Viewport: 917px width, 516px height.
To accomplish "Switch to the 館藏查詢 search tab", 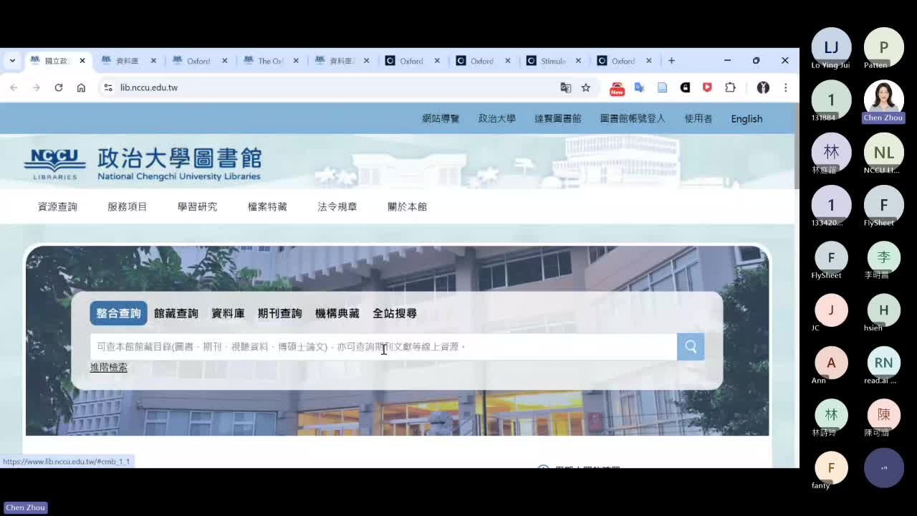I will click(x=176, y=313).
